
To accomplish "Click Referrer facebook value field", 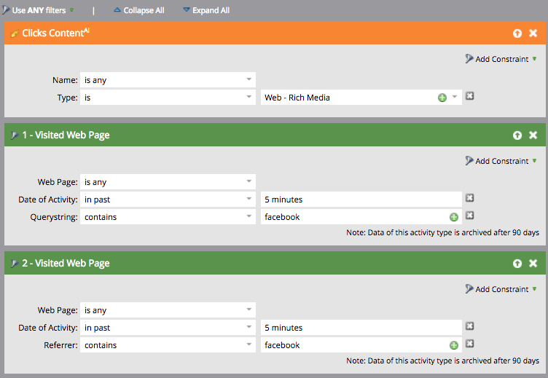I will click(353, 345).
